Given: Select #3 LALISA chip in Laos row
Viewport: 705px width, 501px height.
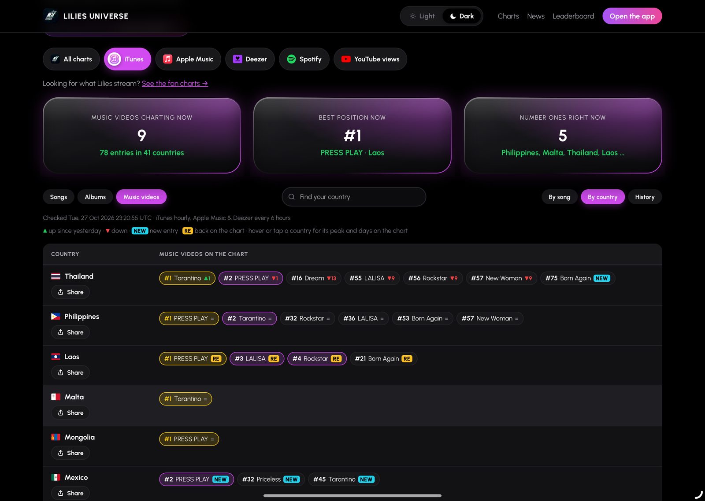Looking at the screenshot, I should pos(257,359).
